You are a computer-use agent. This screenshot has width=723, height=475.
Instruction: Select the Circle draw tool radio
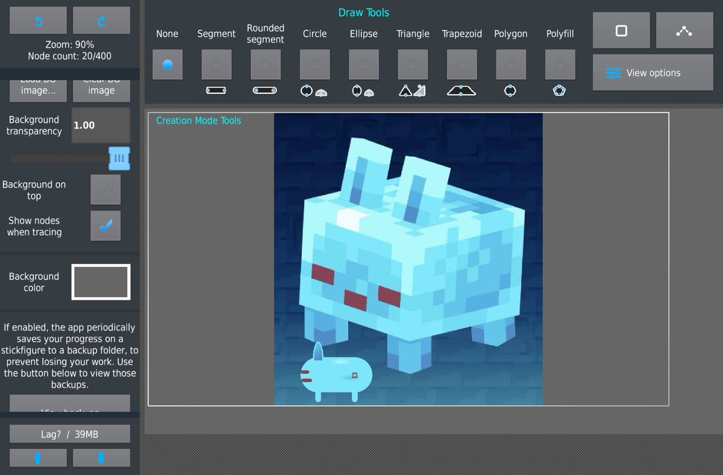[x=315, y=64]
